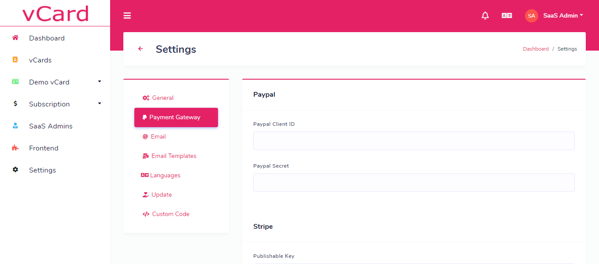Click the gear icon beside Settings in sidebar
The image size is (599, 264).
[x=15, y=170]
